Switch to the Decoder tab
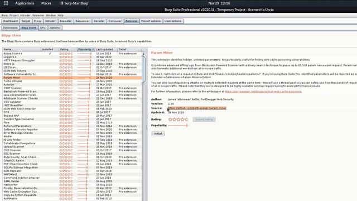The image size is (357, 201). (99, 21)
